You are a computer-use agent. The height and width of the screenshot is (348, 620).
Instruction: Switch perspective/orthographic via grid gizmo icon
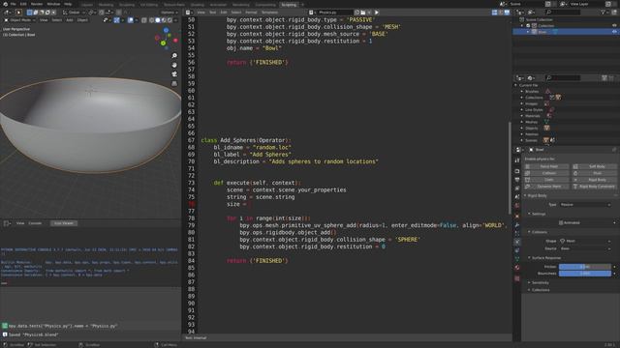pos(174,84)
